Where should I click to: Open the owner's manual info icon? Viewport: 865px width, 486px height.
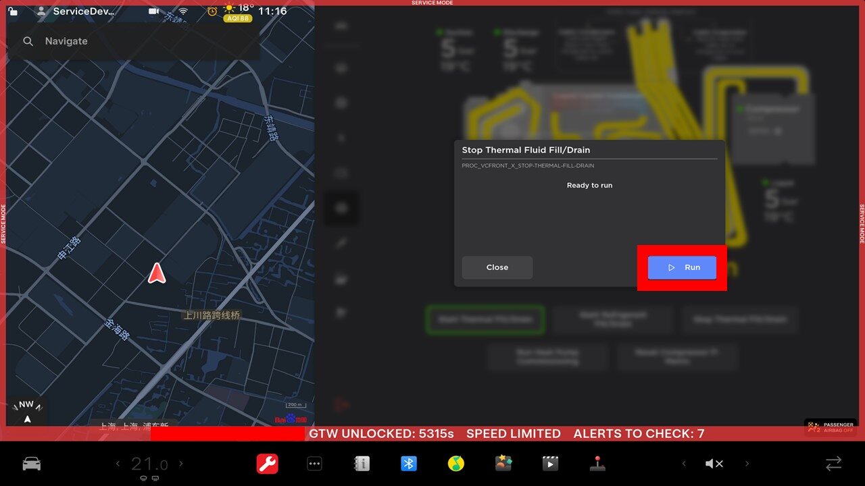click(362, 464)
